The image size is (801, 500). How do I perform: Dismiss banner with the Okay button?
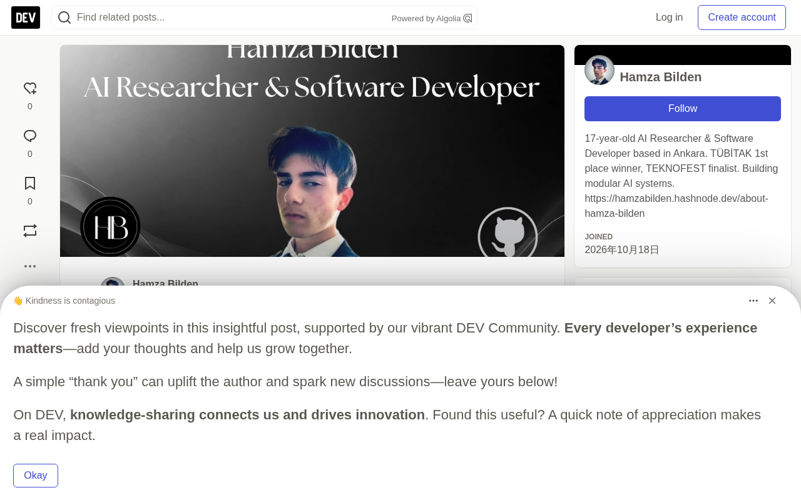36,476
